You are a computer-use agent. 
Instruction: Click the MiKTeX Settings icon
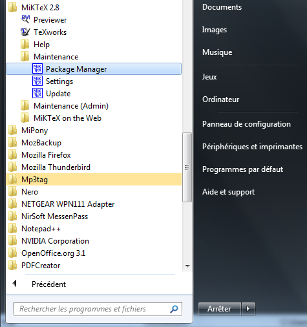37,81
